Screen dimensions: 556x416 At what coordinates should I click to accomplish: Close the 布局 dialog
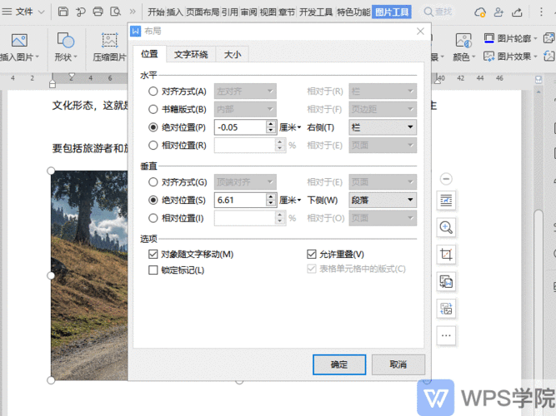click(x=420, y=32)
